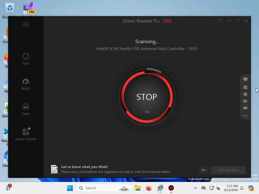Open the hamburger menu in Driver Booster
Viewport: 259px width, 194px height.
(x=26, y=24)
